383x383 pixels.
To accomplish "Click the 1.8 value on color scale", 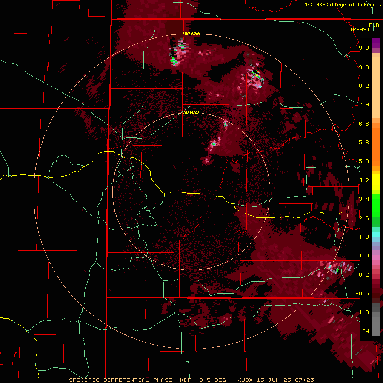I will click(x=364, y=237).
